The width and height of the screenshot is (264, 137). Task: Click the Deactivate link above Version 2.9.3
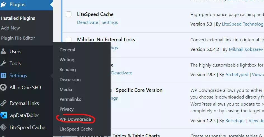tap(122, 73)
